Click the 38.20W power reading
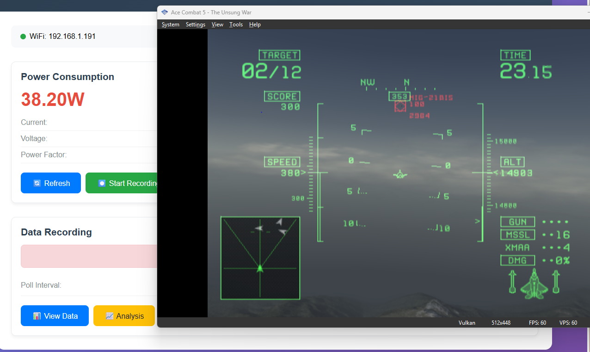This screenshot has width=590, height=352. pos(53,99)
